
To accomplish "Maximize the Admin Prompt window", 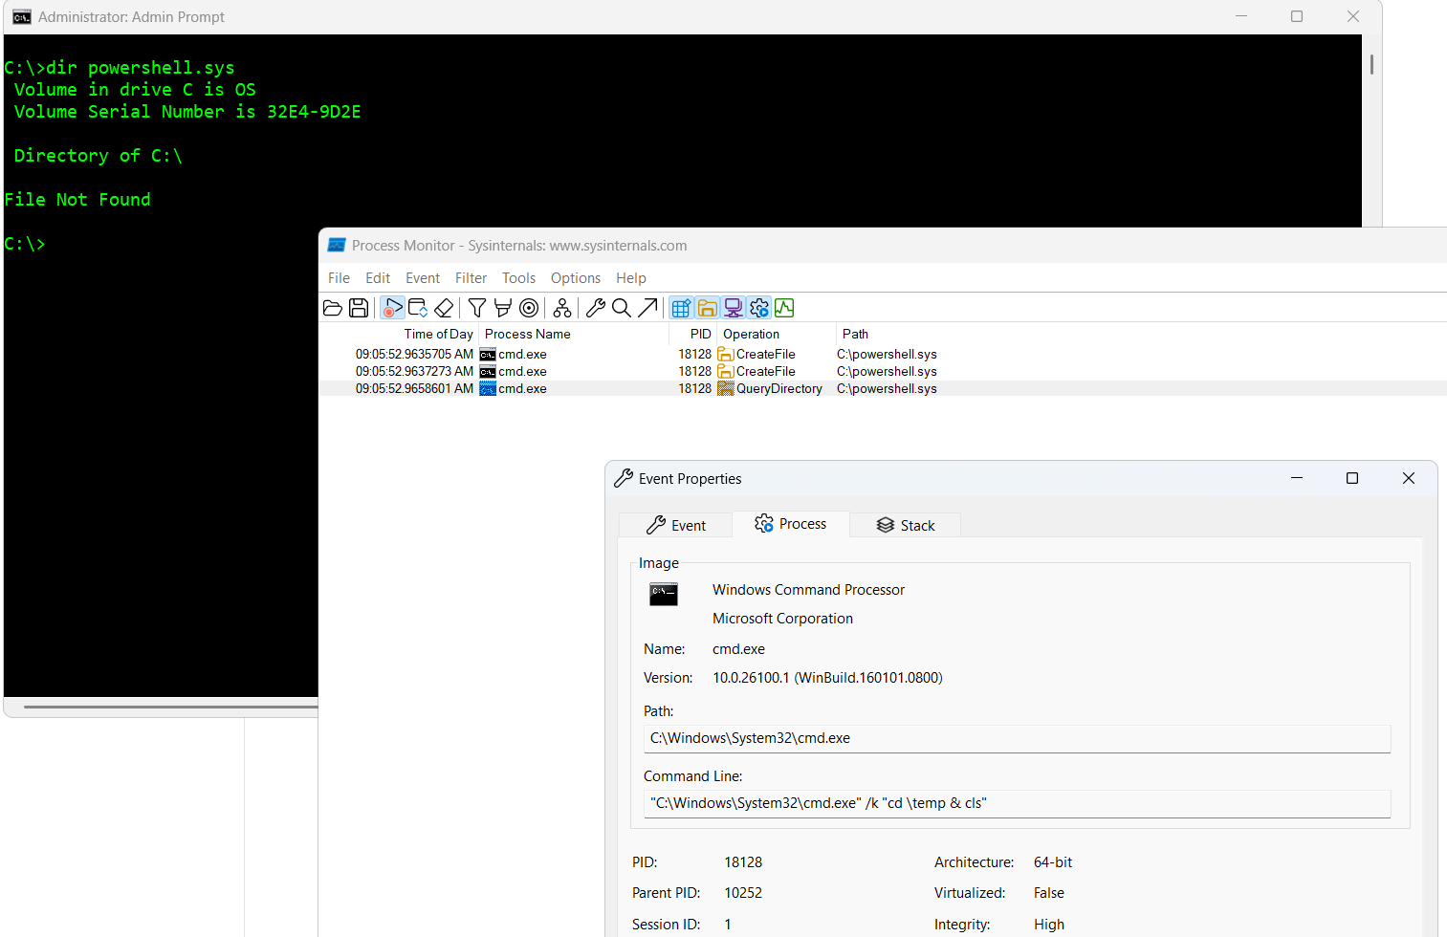I will click(x=1297, y=16).
